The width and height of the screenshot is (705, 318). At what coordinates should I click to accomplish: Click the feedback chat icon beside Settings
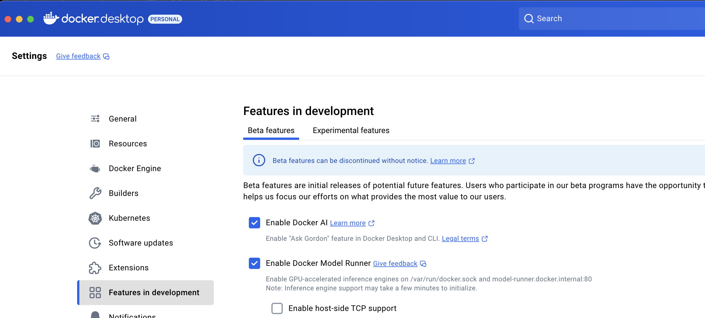coord(106,57)
